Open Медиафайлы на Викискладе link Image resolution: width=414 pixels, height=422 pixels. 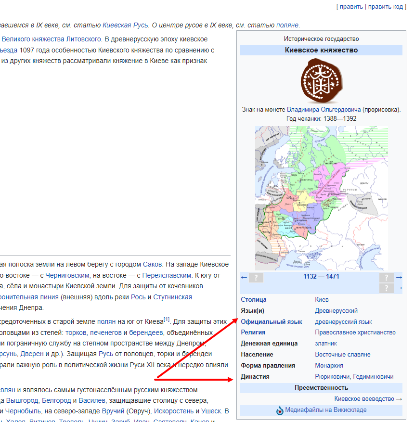pos(326,410)
